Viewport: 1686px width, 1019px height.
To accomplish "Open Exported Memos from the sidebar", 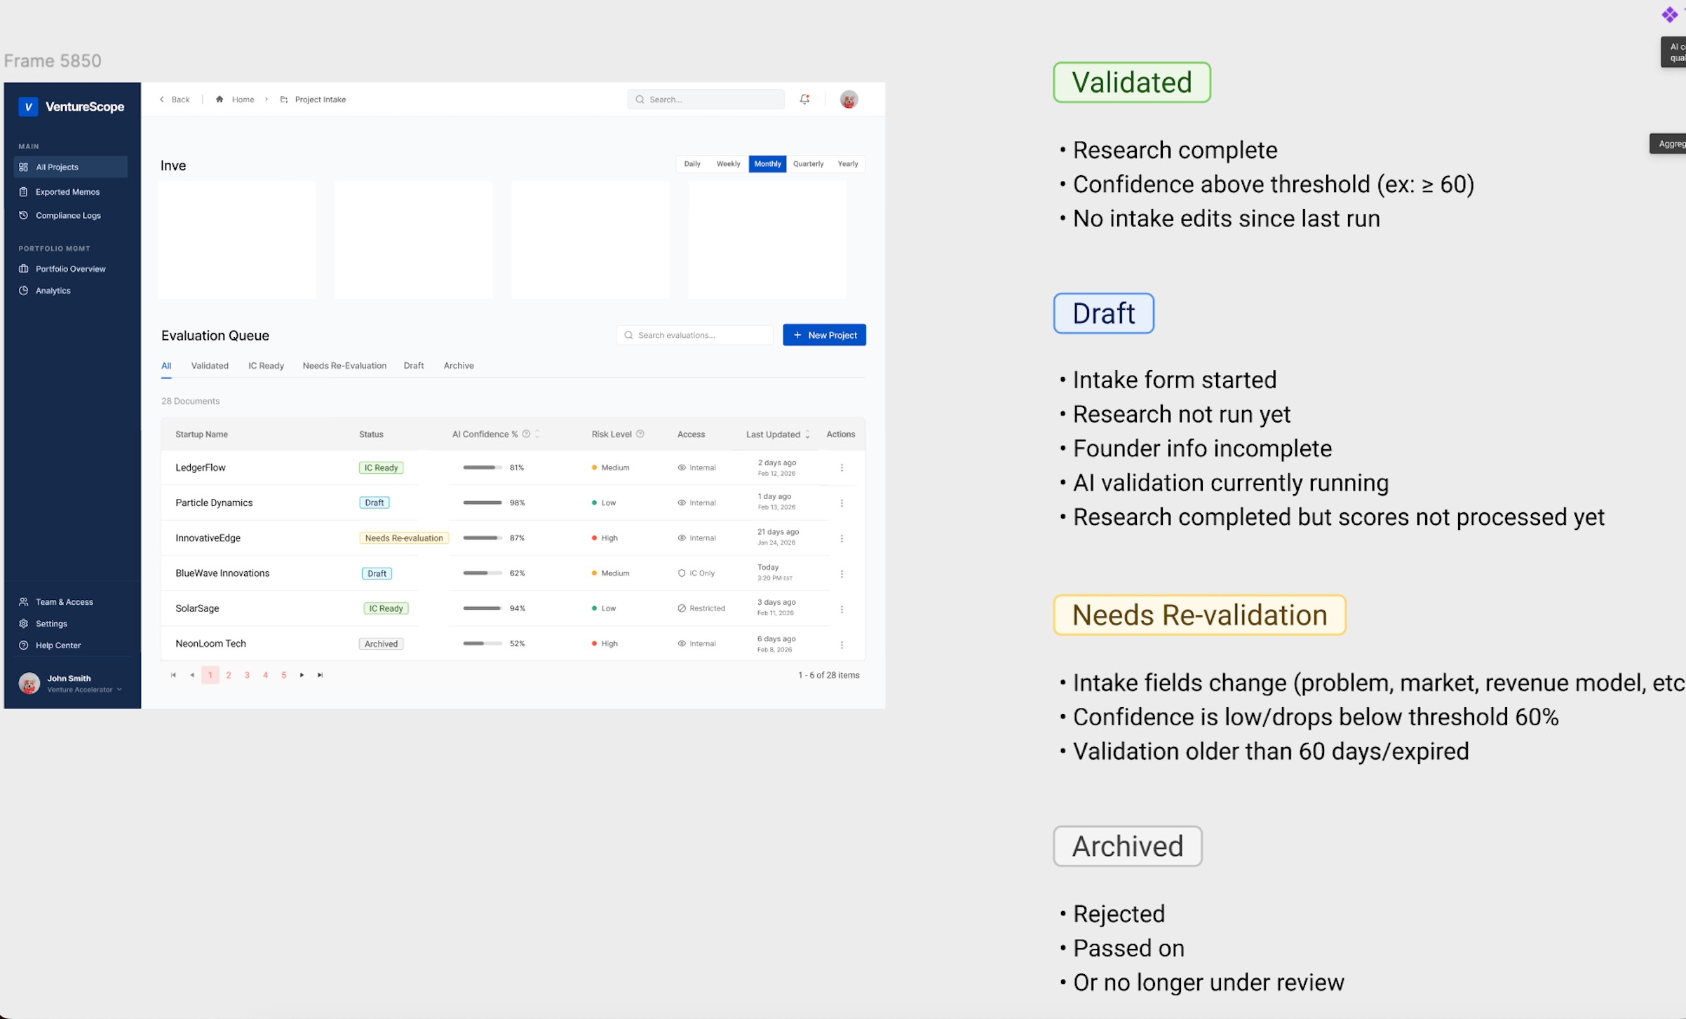I will tap(67, 192).
